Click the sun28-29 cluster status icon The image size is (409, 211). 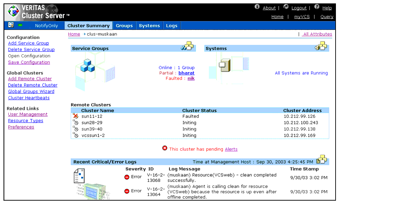pyautogui.click(x=75, y=123)
